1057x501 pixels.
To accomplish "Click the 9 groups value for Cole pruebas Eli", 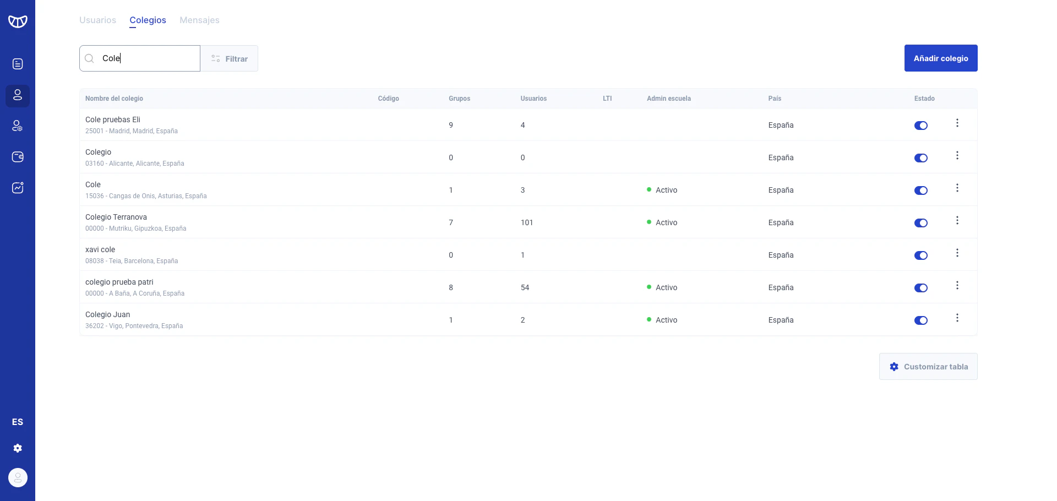I will pos(451,126).
